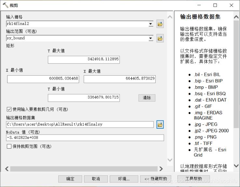
Task: Click the NoData value input field
Action: coord(85,138)
